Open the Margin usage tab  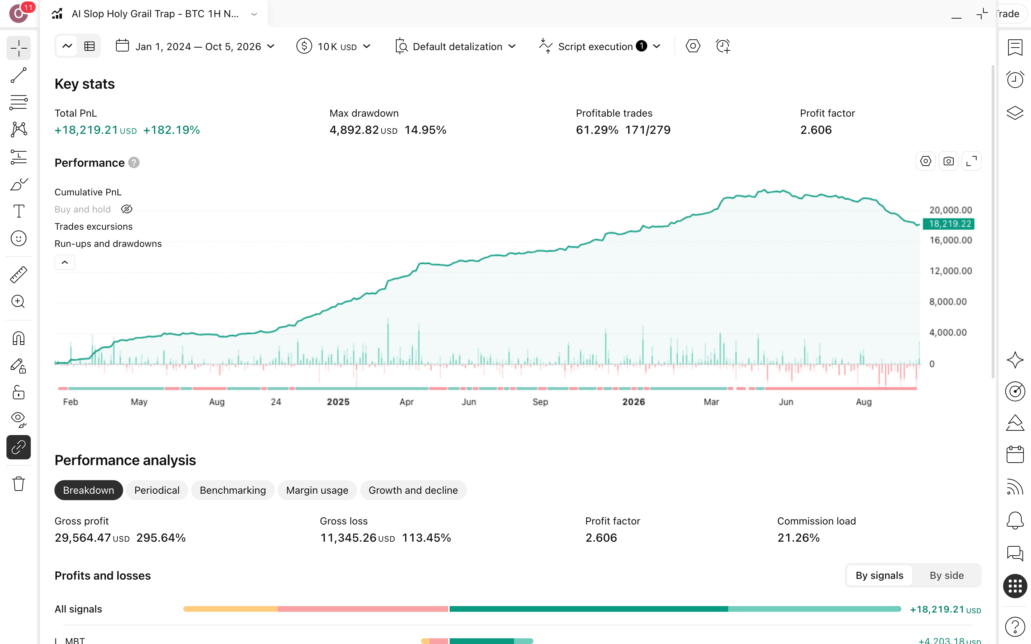click(x=318, y=490)
